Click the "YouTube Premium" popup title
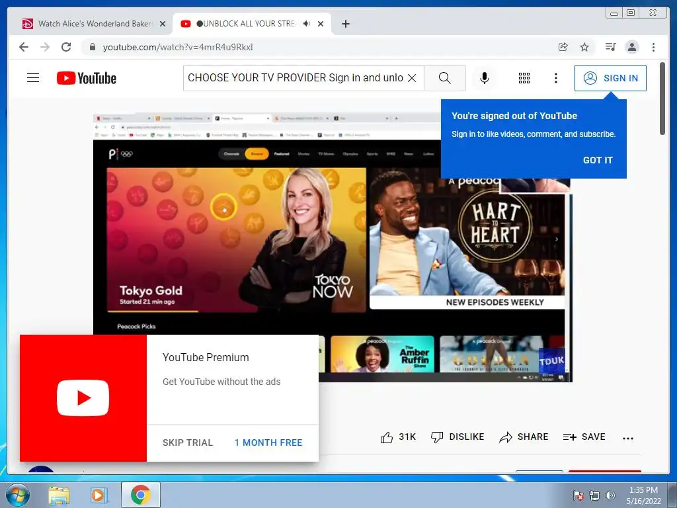This screenshot has width=677, height=508. 206,358
